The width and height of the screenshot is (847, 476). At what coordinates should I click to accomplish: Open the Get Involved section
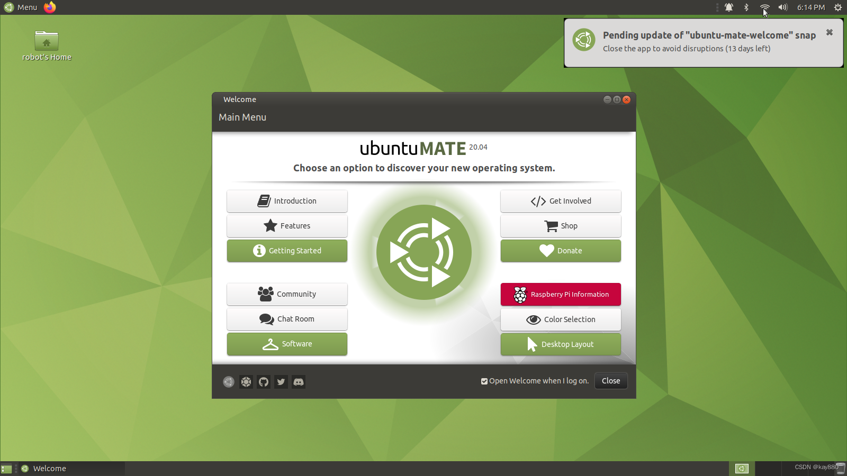tap(561, 201)
